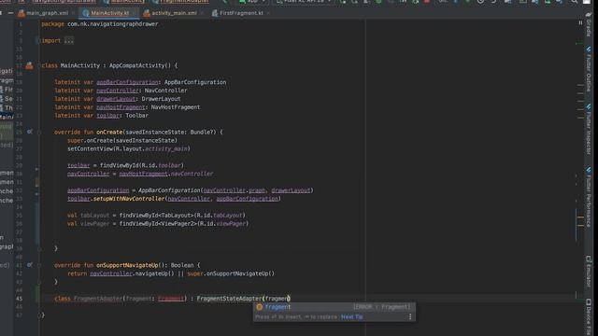Viewport: 598px width, 336px height.
Task: Click the onCreate function name
Action: click(x=109, y=133)
